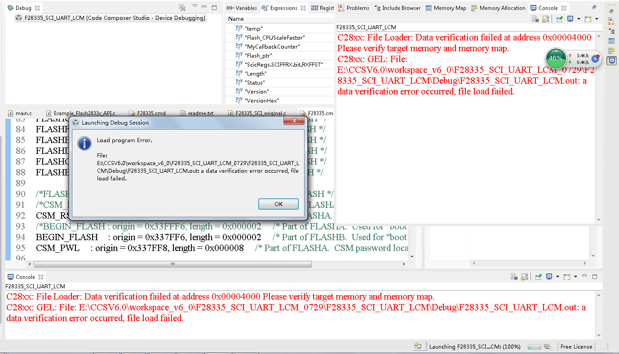Select the "Version" expression row
Screen dimensions: 619x354
[279, 91]
